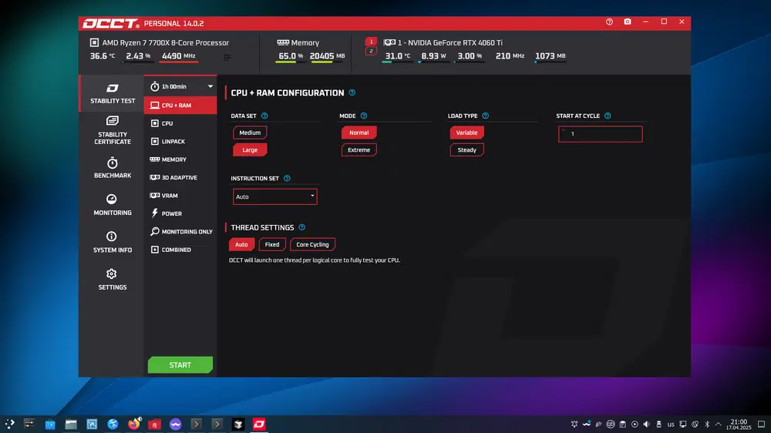Set data set to Large
This screenshot has height=433, width=771.
250,150
